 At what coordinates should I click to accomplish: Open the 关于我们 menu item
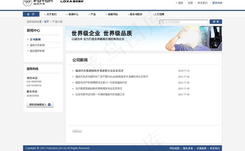(x=51, y=14)
